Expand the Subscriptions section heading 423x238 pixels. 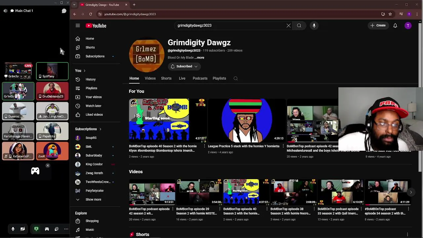point(88,129)
